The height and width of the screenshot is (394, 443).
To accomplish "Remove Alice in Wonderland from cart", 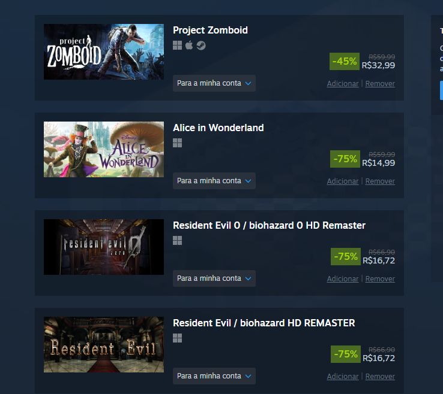I will 380,181.
